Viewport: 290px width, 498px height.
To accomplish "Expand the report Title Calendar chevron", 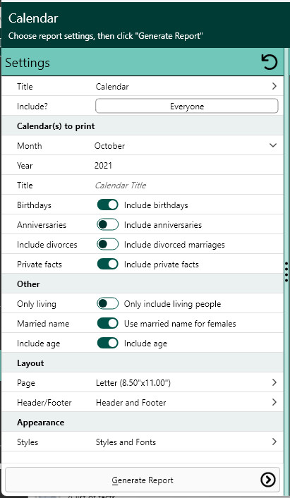I will tap(274, 86).
